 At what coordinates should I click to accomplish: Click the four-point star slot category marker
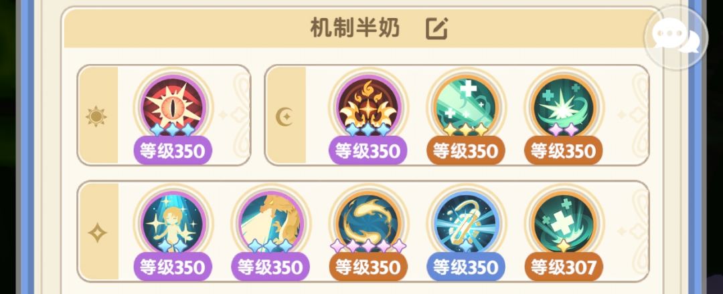[x=97, y=233]
